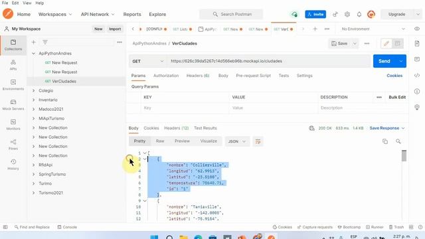Open collections sidebar more options menu
The image size is (425, 239).
pos(120,42)
